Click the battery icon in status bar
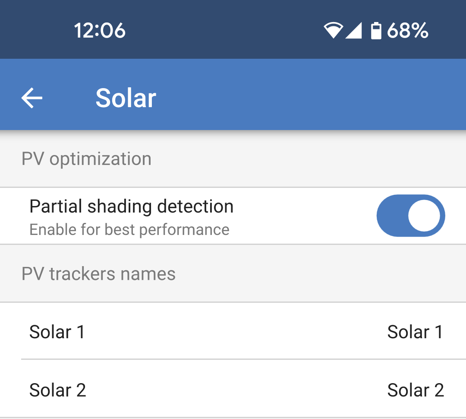Image resolution: width=466 pixels, height=419 pixels. tap(376, 31)
